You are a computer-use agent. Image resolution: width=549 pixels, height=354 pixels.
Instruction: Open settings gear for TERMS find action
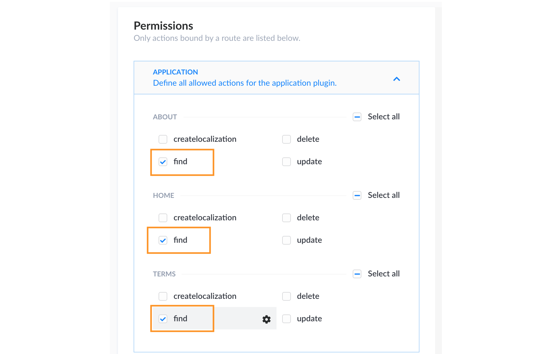coord(266,319)
